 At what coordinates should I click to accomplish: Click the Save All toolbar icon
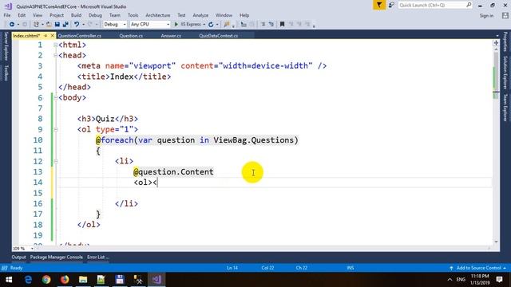(x=65, y=25)
